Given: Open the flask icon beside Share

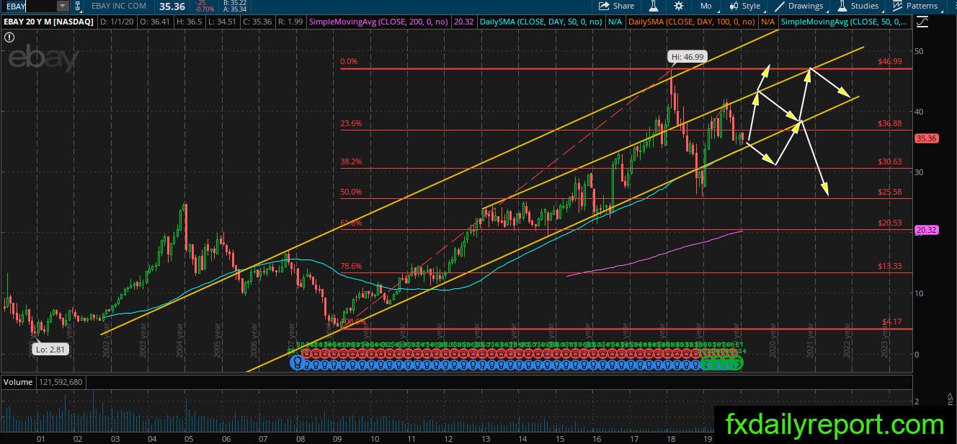Looking at the screenshot, I should pos(654,6).
